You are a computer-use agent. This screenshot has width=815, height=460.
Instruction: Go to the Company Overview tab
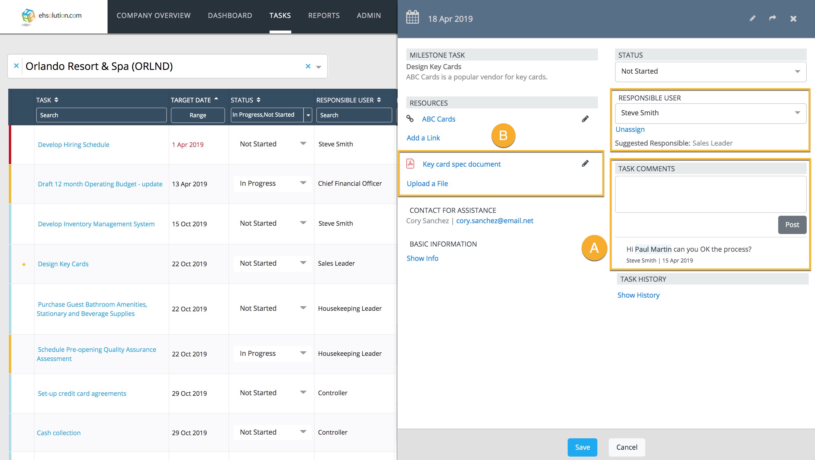coord(153,15)
